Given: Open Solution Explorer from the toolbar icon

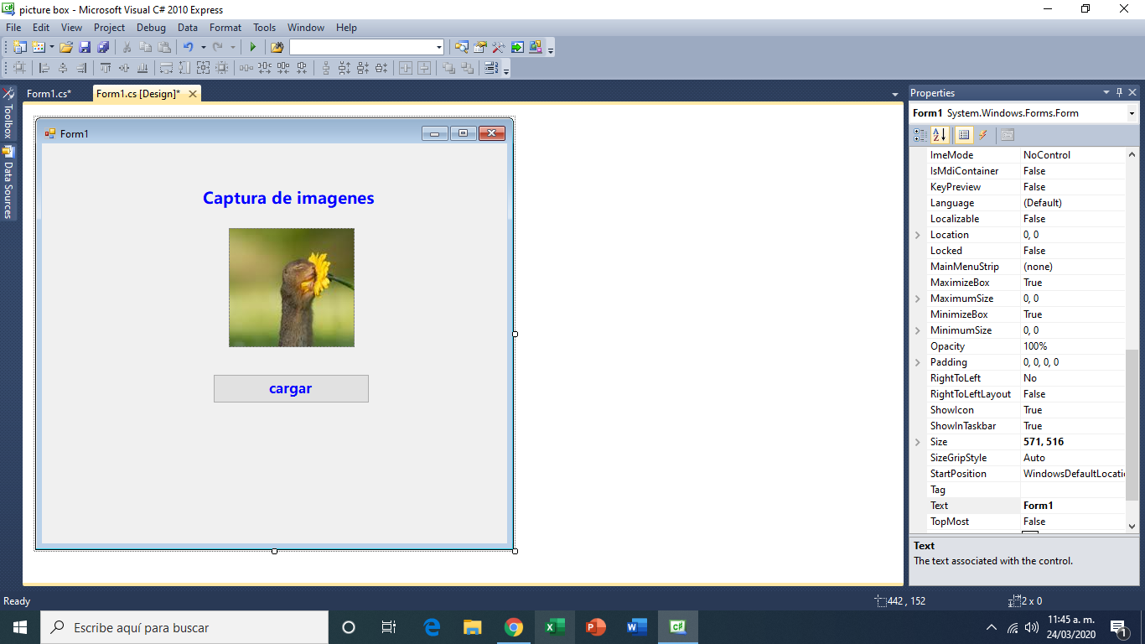Looking at the screenshot, I should [461, 47].
